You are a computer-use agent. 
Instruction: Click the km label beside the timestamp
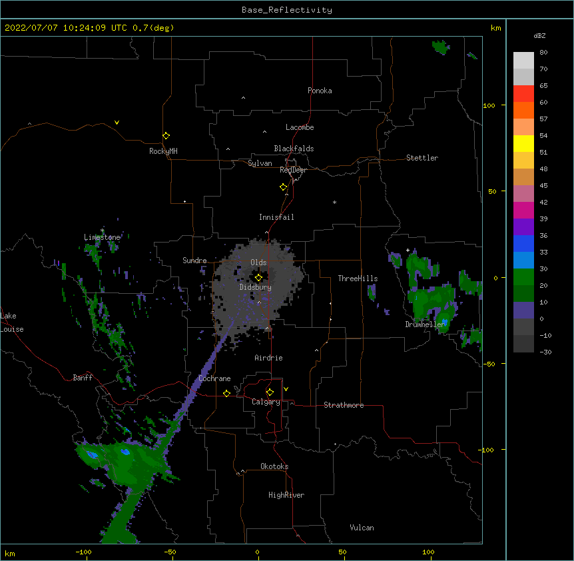(495, 28)
